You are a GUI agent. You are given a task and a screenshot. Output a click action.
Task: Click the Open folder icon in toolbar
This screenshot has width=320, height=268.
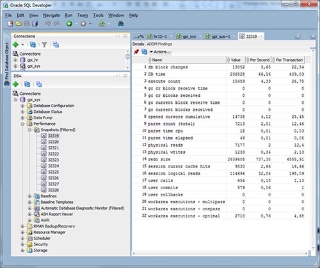click(19, 24)
